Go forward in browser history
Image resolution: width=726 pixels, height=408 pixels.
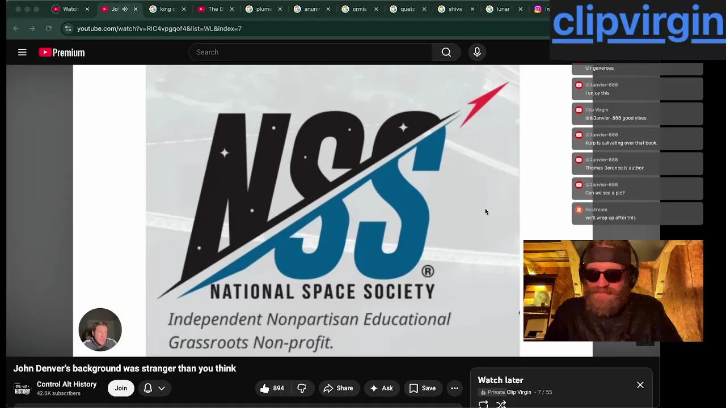pyautogui.click(x=32, y=28)
